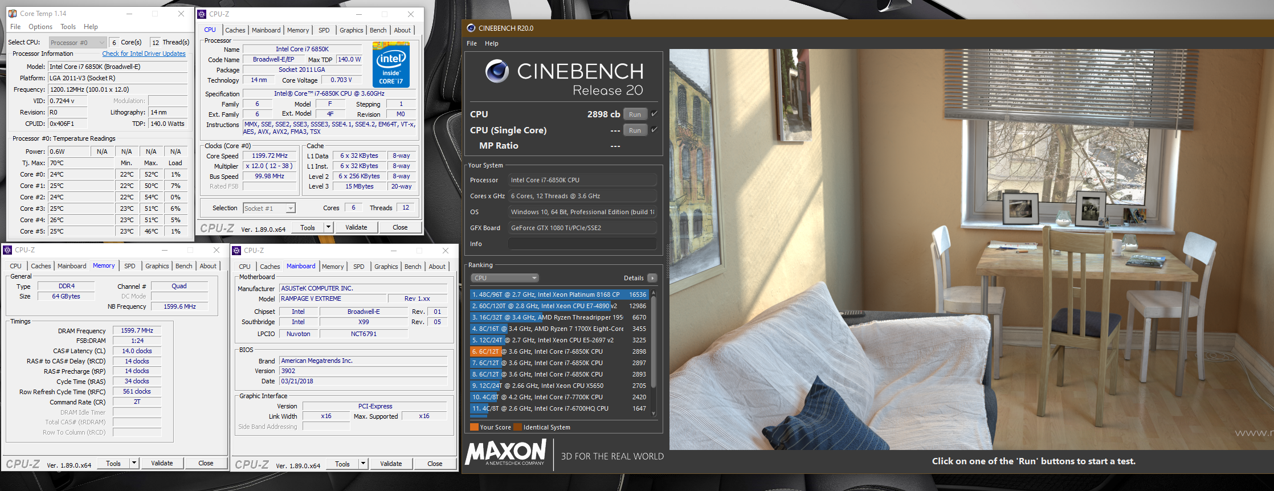
Task: Run the Cinebench CPU test
Action: click(635, 114)
